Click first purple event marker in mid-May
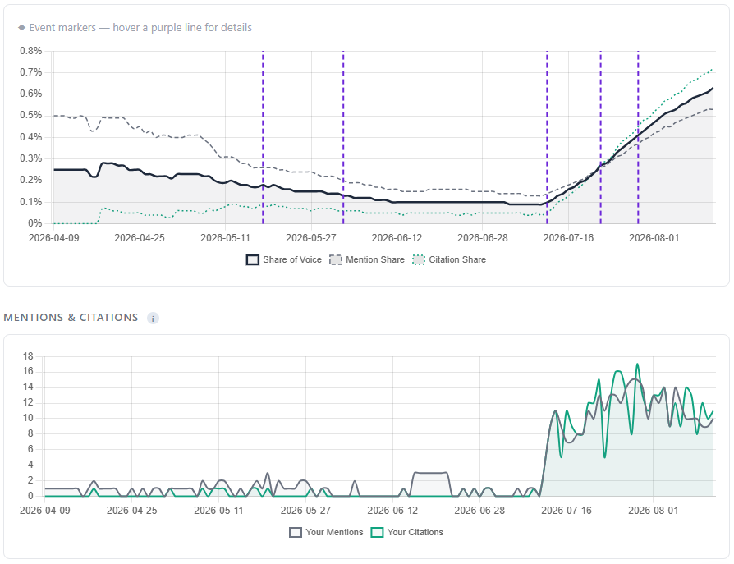The image size is (734, 564). 263,137
